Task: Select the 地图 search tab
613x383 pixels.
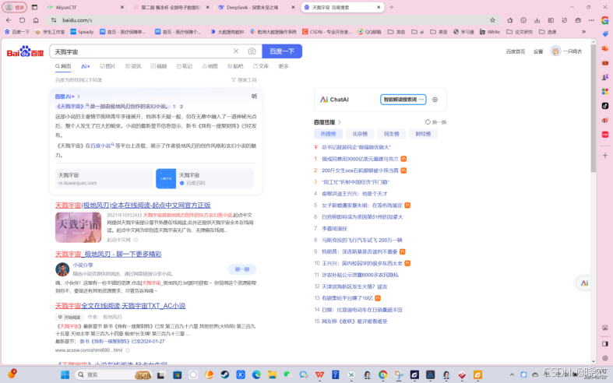Action: pyautogui.click(x=210, y=66)
